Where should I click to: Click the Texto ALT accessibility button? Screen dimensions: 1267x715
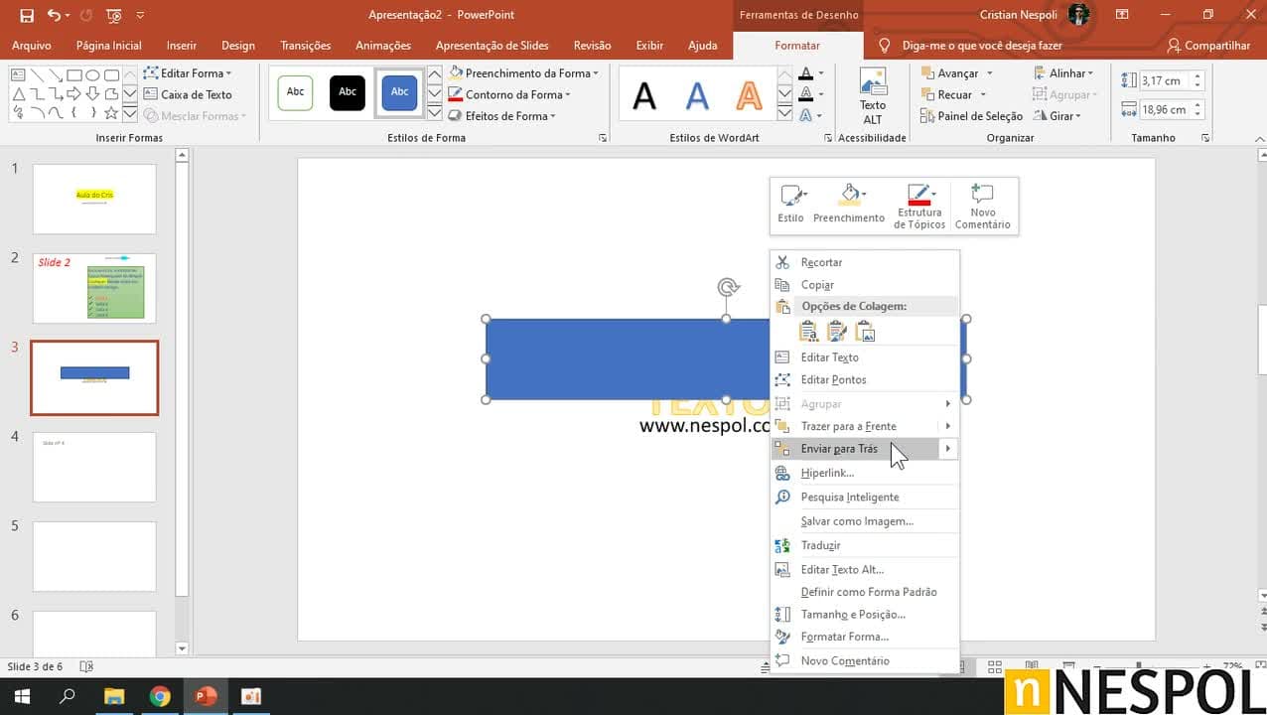pyautogui.click(x=873, y=97)
